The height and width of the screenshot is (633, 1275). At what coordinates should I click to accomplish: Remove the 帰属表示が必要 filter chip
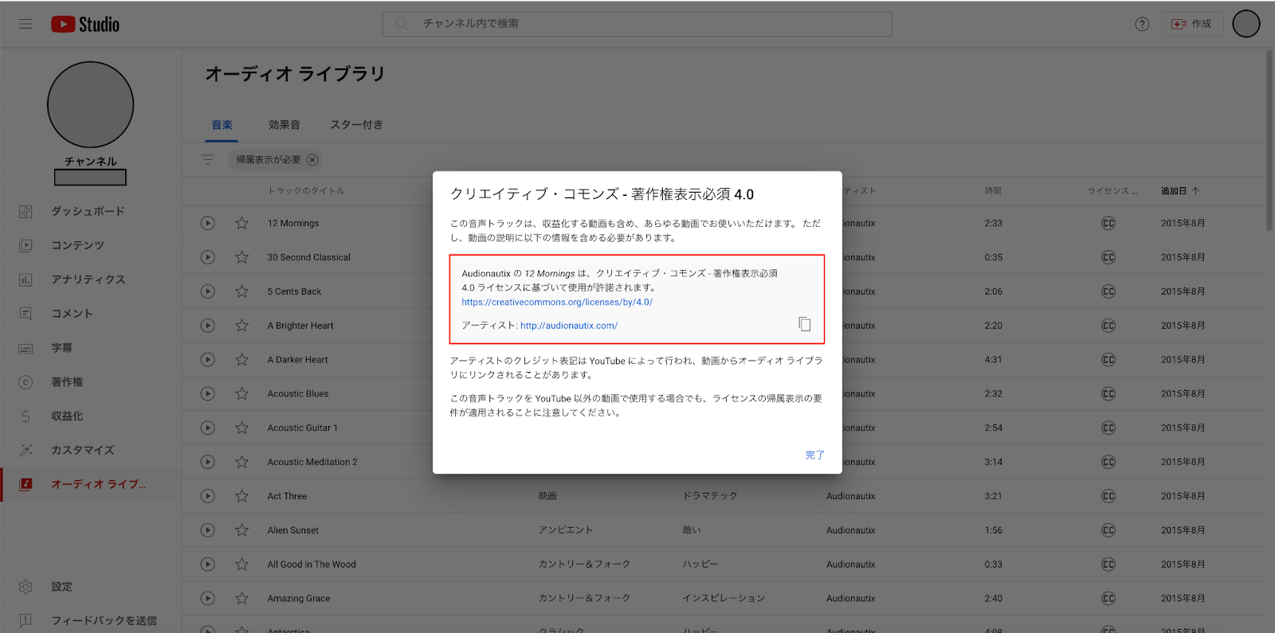[312, 160]
